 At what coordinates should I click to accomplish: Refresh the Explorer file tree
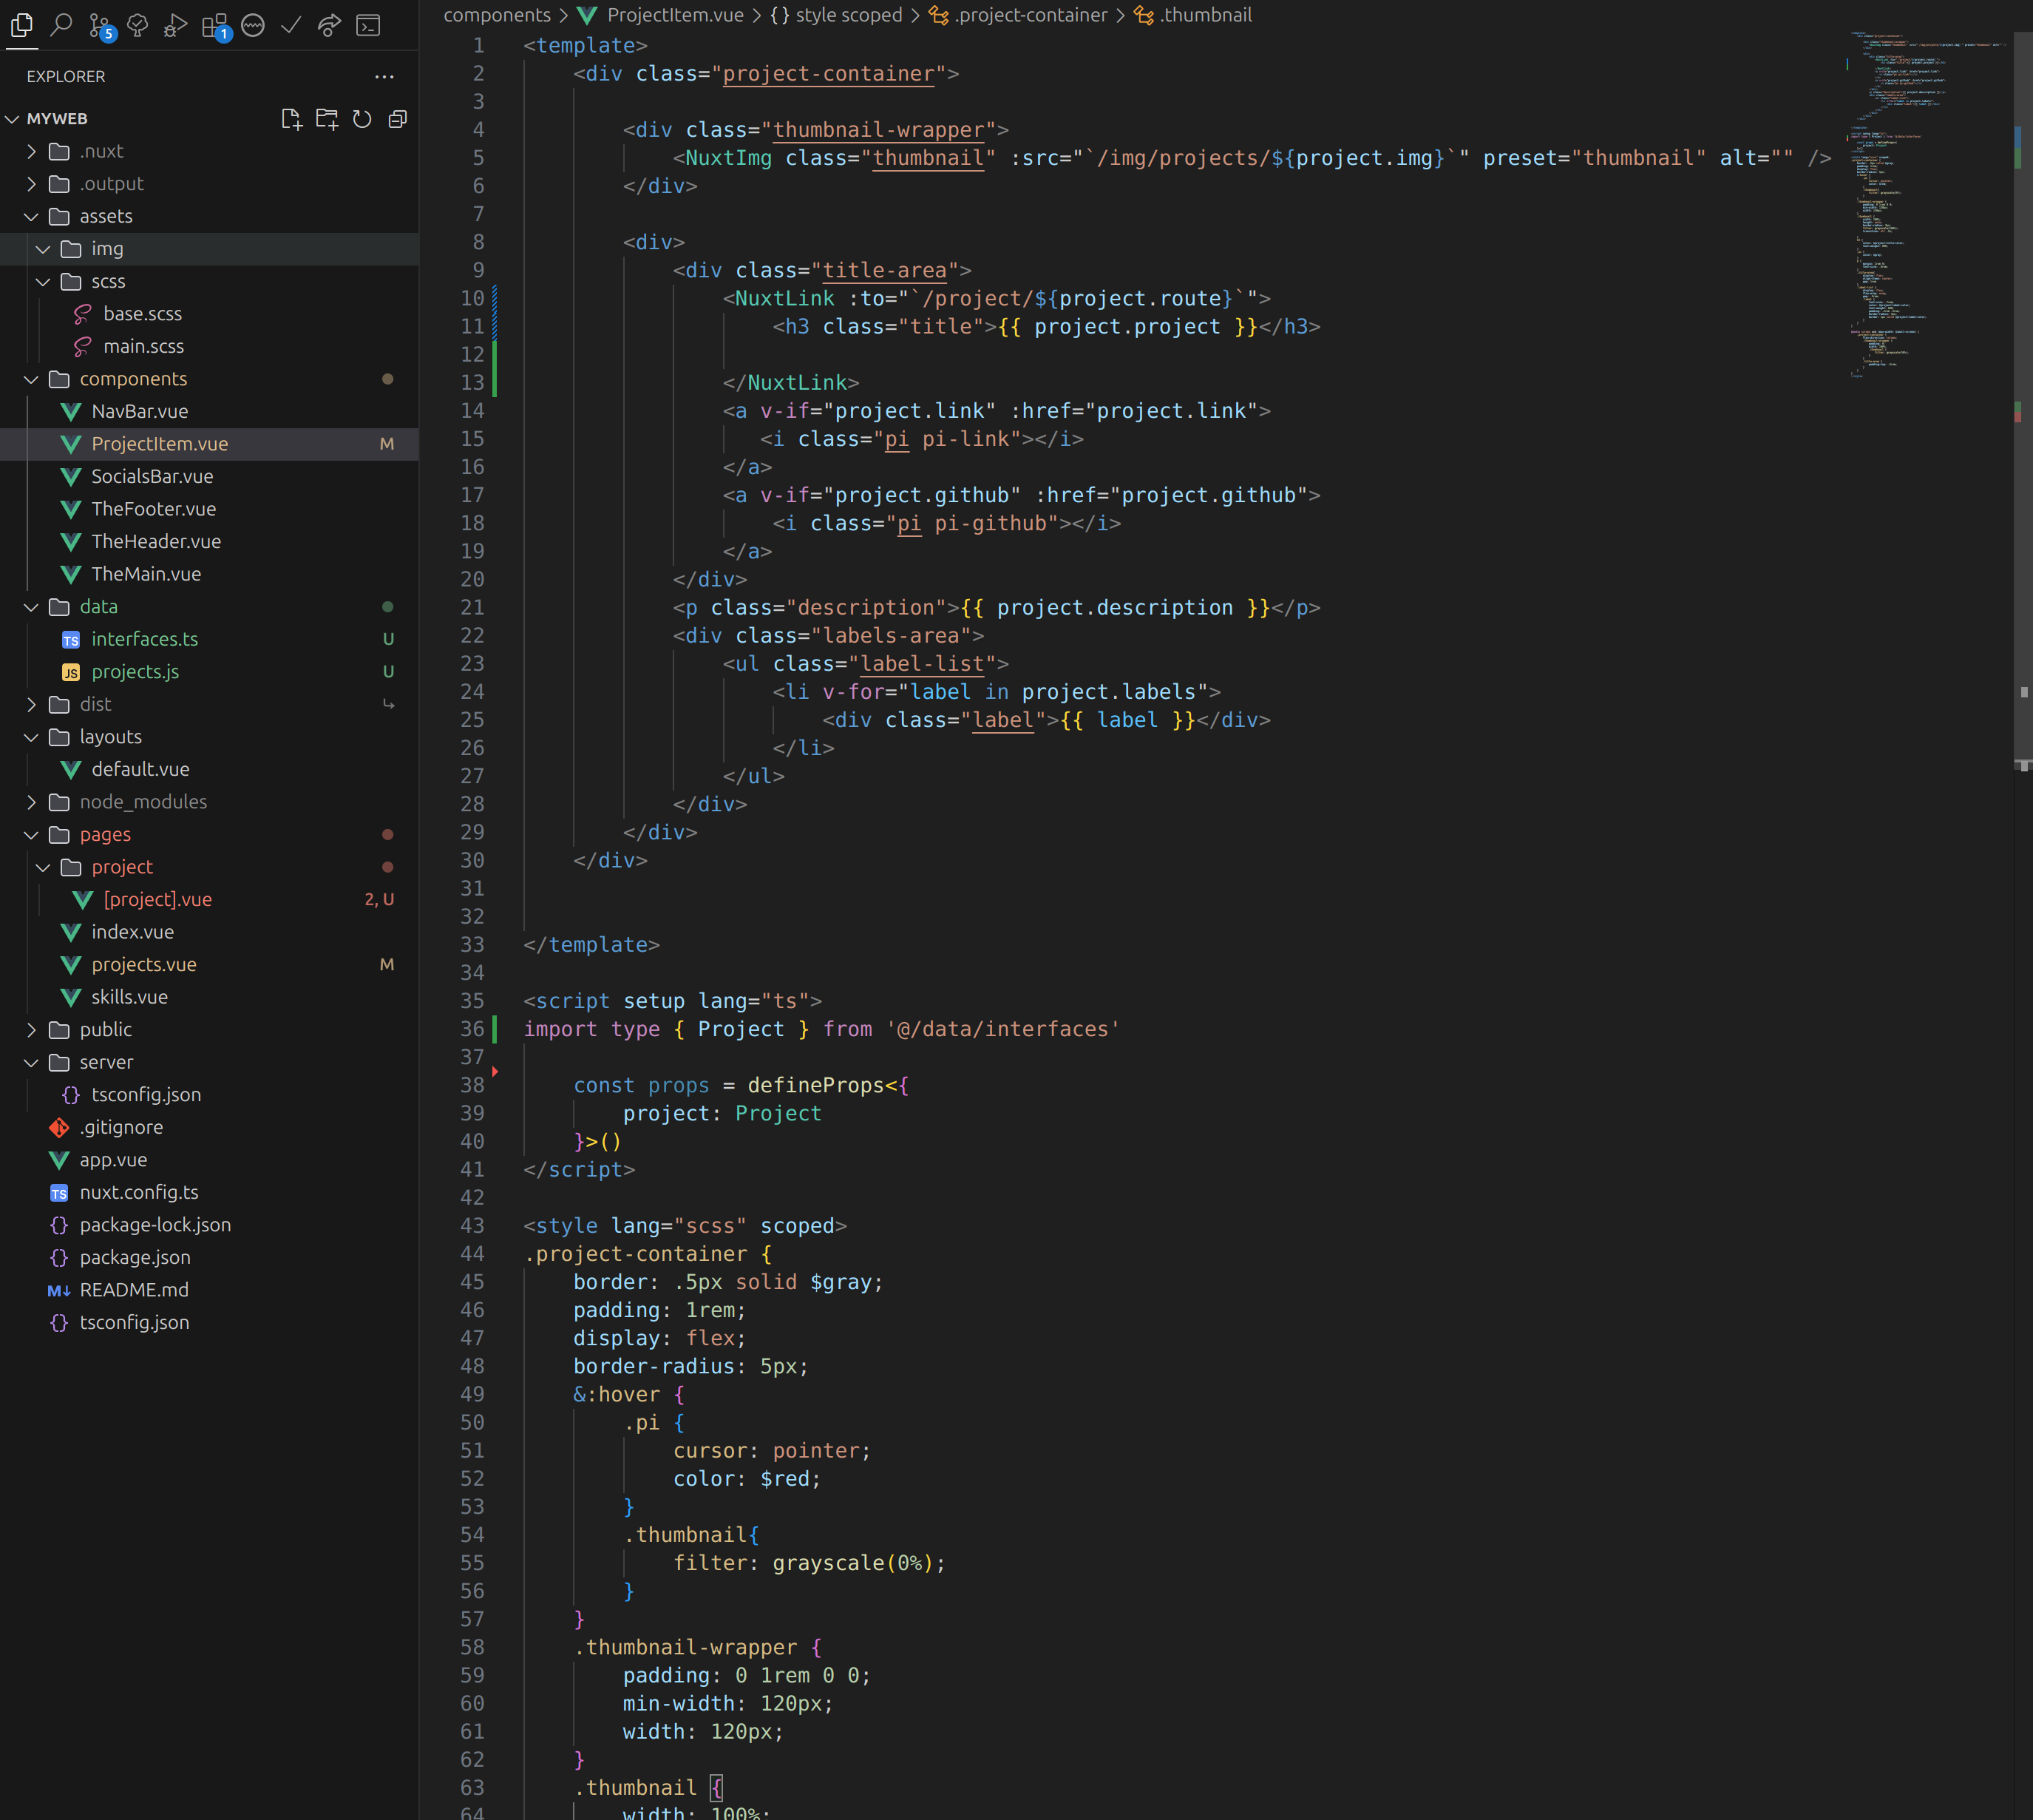362,119
